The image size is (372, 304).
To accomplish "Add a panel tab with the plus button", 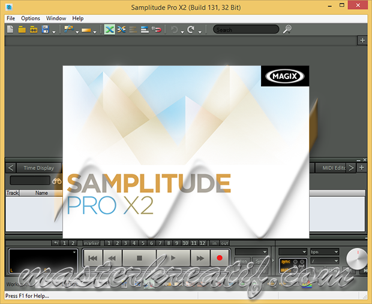I will coord(362,168).
